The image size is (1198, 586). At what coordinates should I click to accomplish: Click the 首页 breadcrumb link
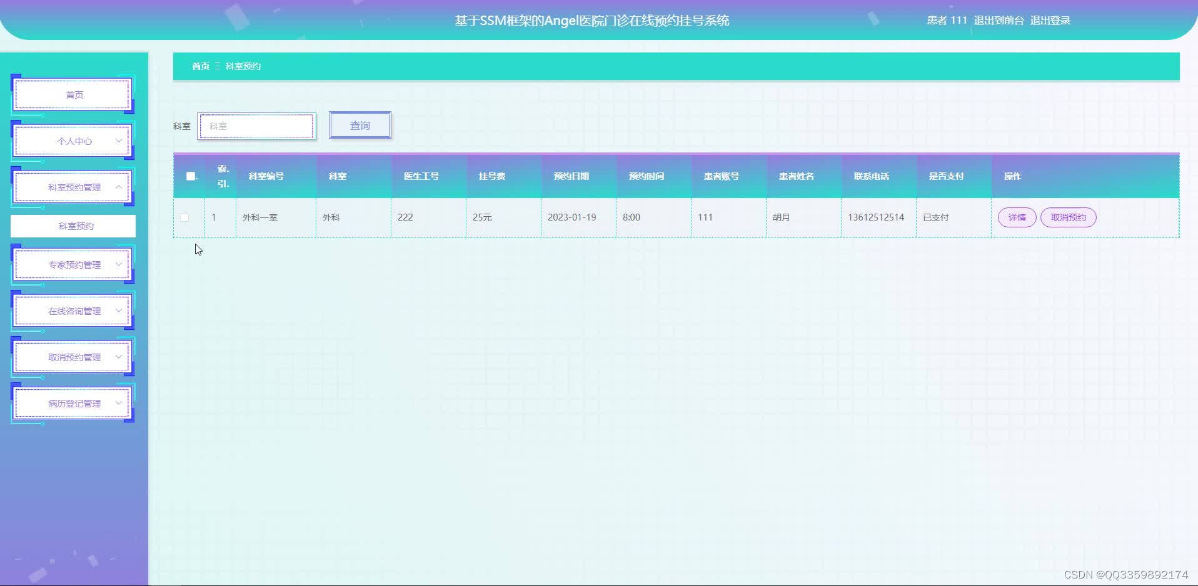point(201,66)
